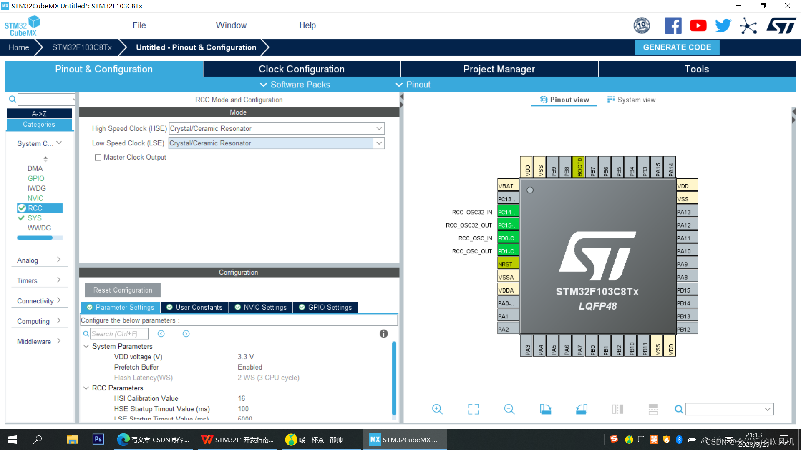Open Low Speed Clock LSE dropdown
Image resolution: width=801 pixels, height=450 pixels.
pyautogui.click(x=379, y=143)
